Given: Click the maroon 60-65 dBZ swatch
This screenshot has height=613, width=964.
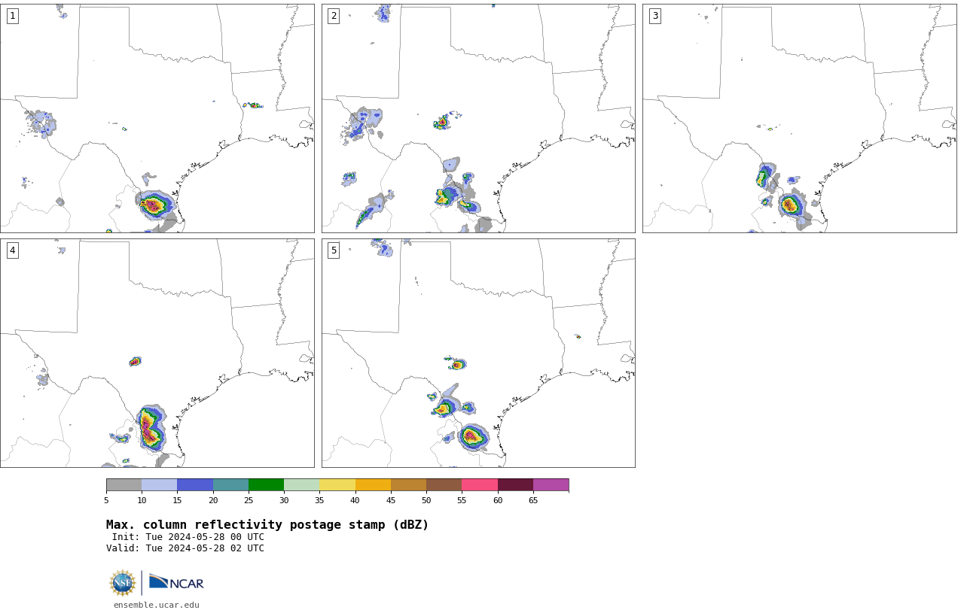Looking at the screenshot, I should [515, 484].
